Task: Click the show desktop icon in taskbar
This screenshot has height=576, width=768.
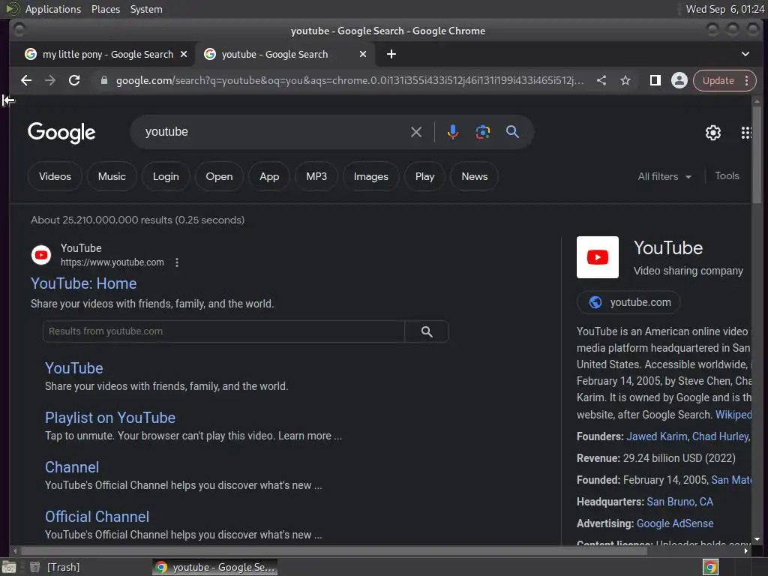Action: 9,568
